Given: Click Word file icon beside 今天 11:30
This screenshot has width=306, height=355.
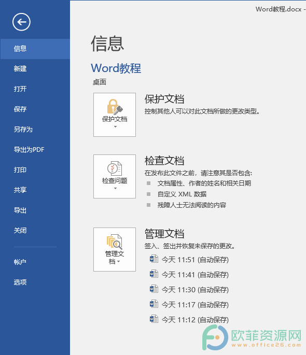Looking at the screenshot, I should pos(154,289).
